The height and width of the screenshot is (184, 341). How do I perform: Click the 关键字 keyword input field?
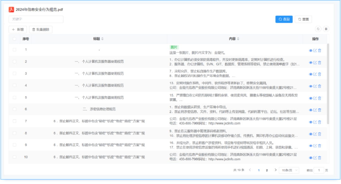click(36, 19)
